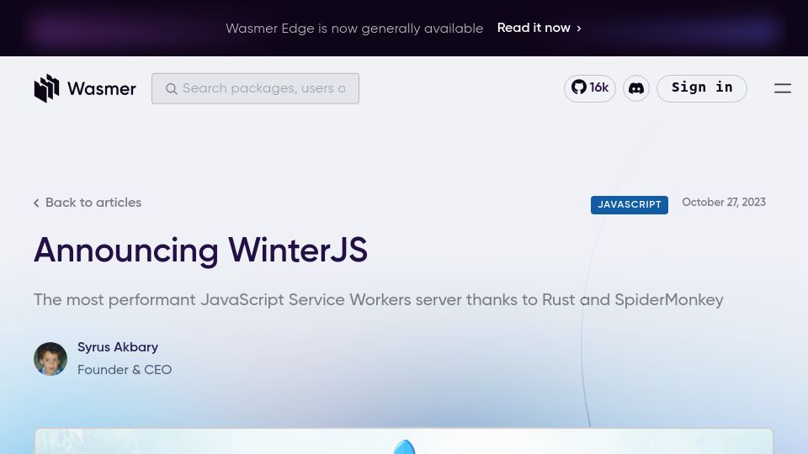Click the October 27, 2023 date

tap(724, 203)
